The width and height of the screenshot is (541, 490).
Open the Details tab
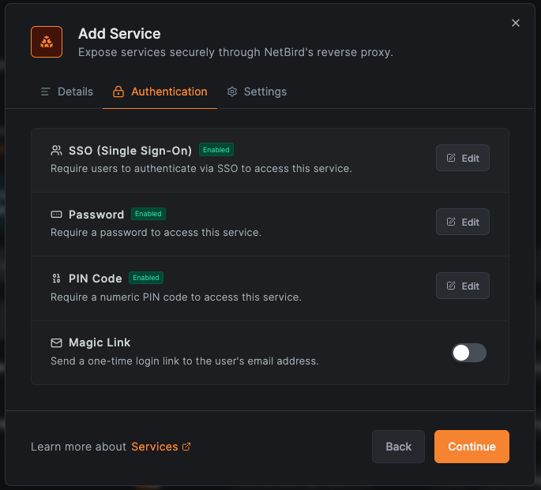tap(67, 92)
